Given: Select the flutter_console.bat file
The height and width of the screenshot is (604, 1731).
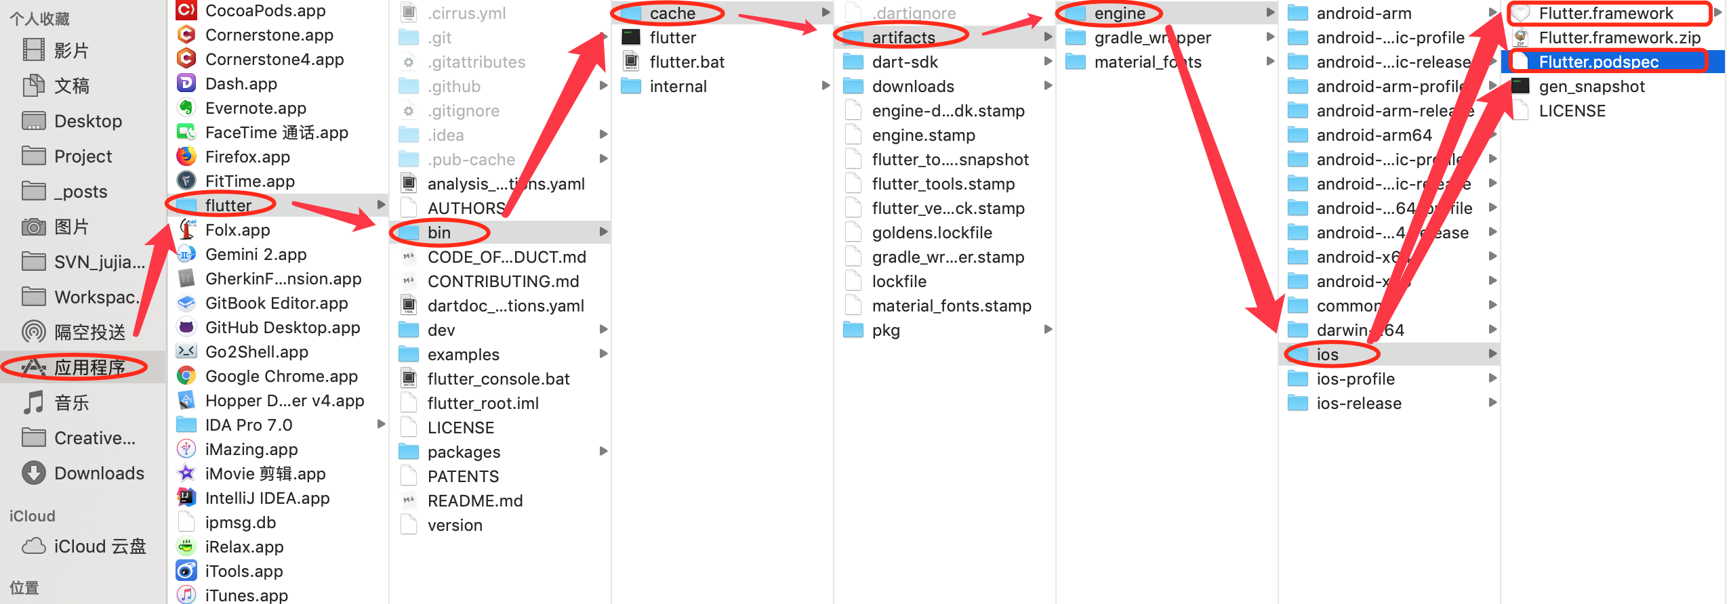Looking at the screenshot, I should coord(500,379).
